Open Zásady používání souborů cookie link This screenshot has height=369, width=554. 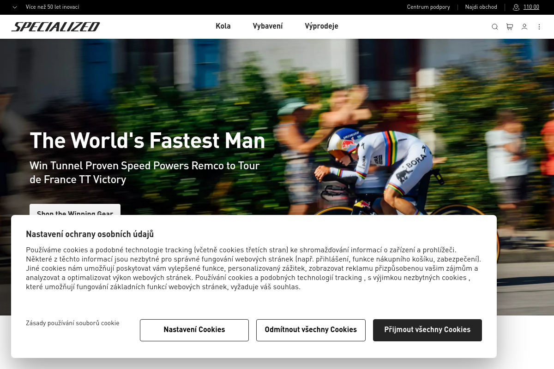click(x=72, y=323)
